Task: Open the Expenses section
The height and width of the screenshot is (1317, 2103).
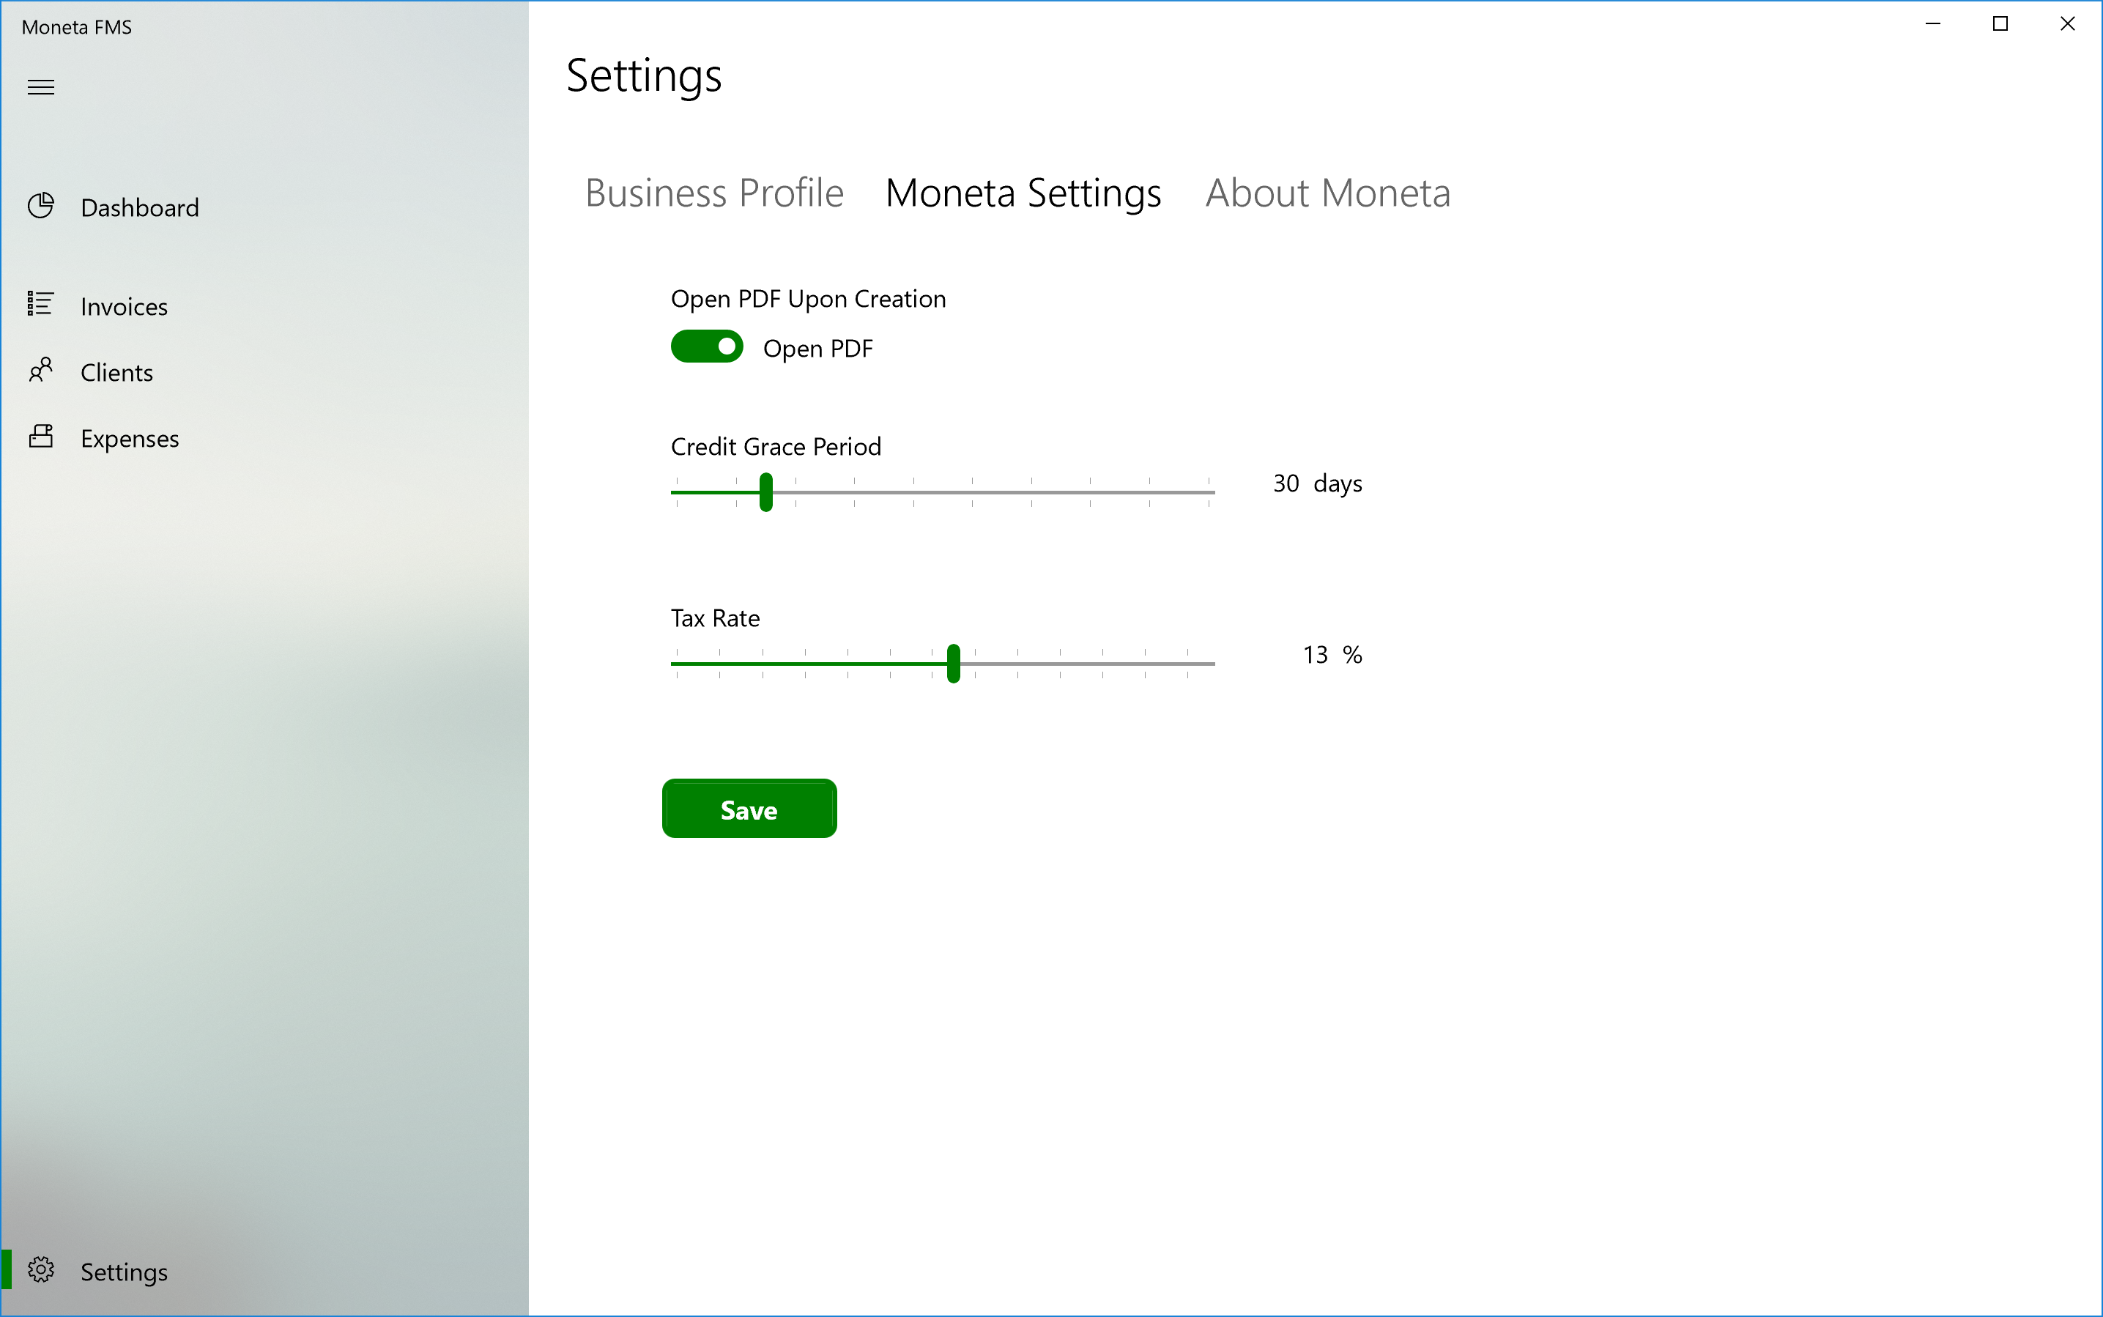Action: pos(130,439)
